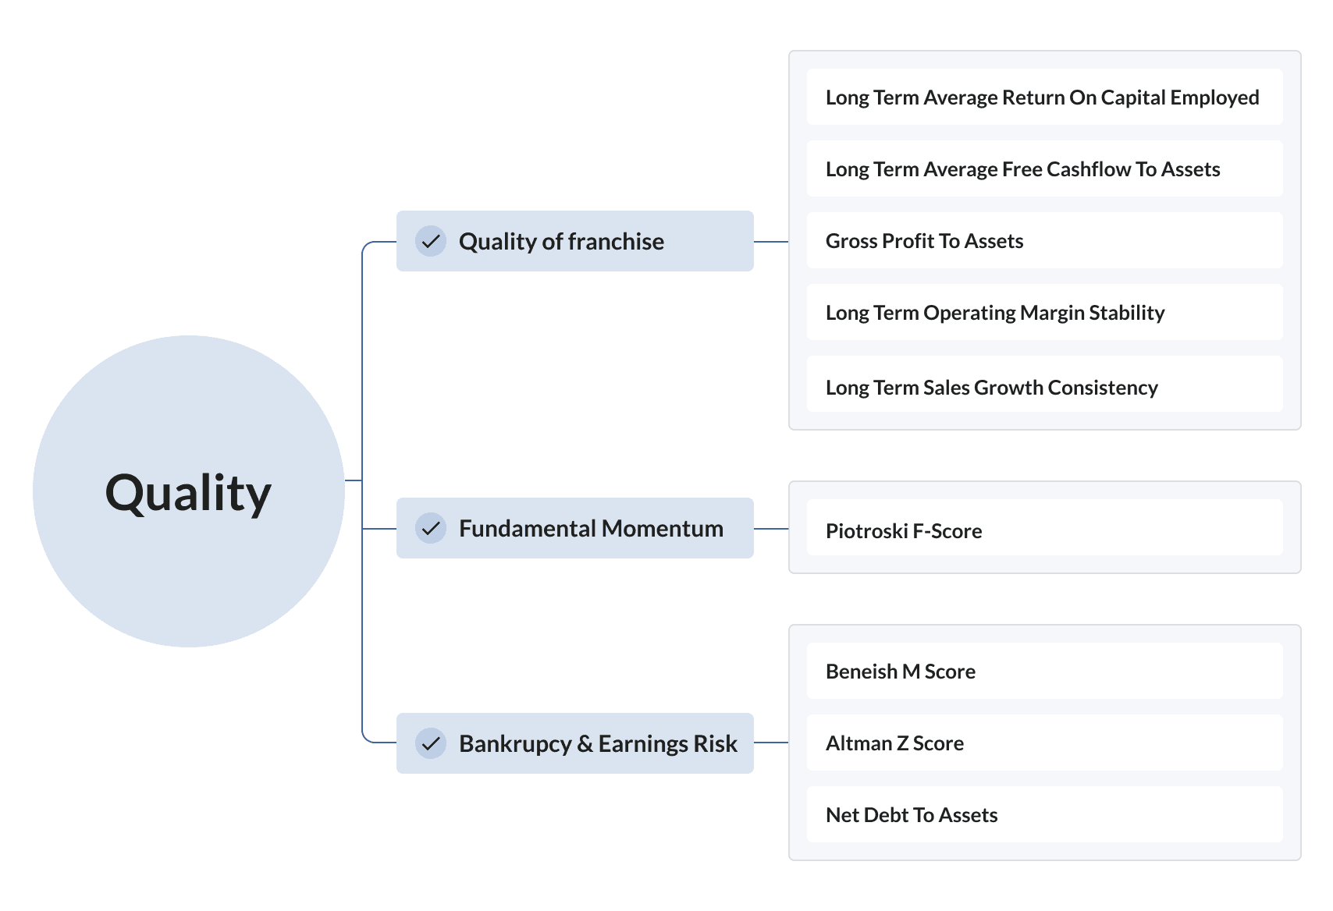Pick Long Term Sales Growth Consistency

click(1045, 384)
